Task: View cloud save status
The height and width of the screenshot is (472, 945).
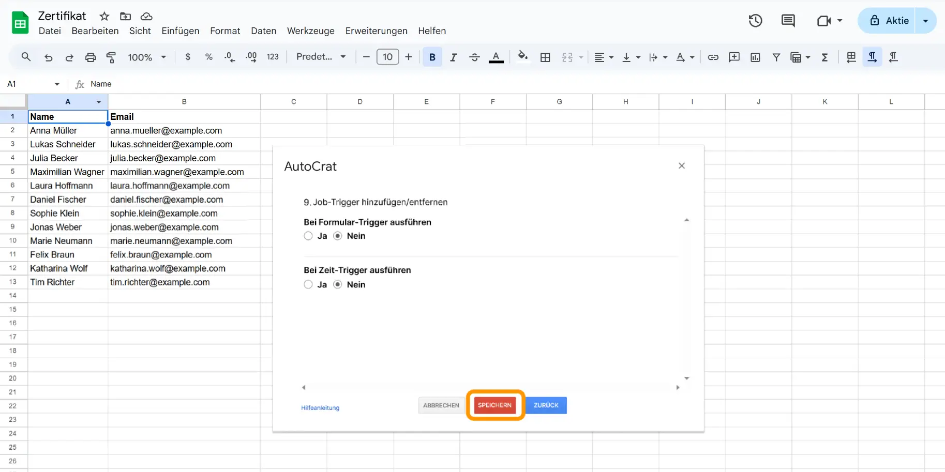Action: pyautogui.click(x=146, y=17)
